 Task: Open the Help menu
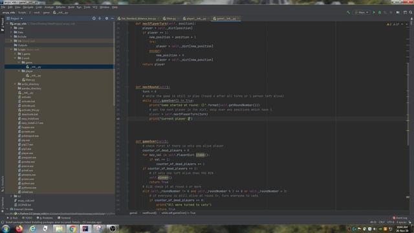114,7
